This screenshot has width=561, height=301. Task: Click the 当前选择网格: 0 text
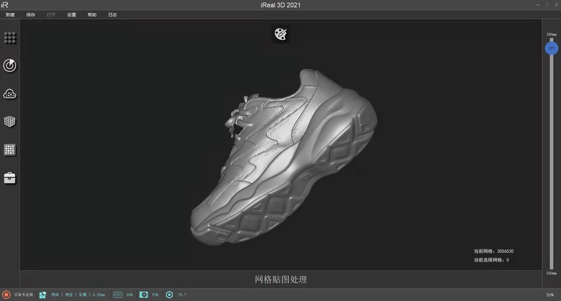pos(491,260)
